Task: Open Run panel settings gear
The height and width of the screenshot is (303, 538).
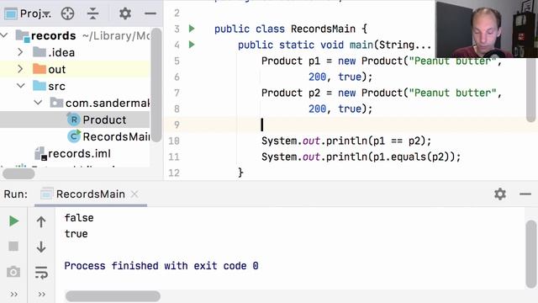Action: 500,194
